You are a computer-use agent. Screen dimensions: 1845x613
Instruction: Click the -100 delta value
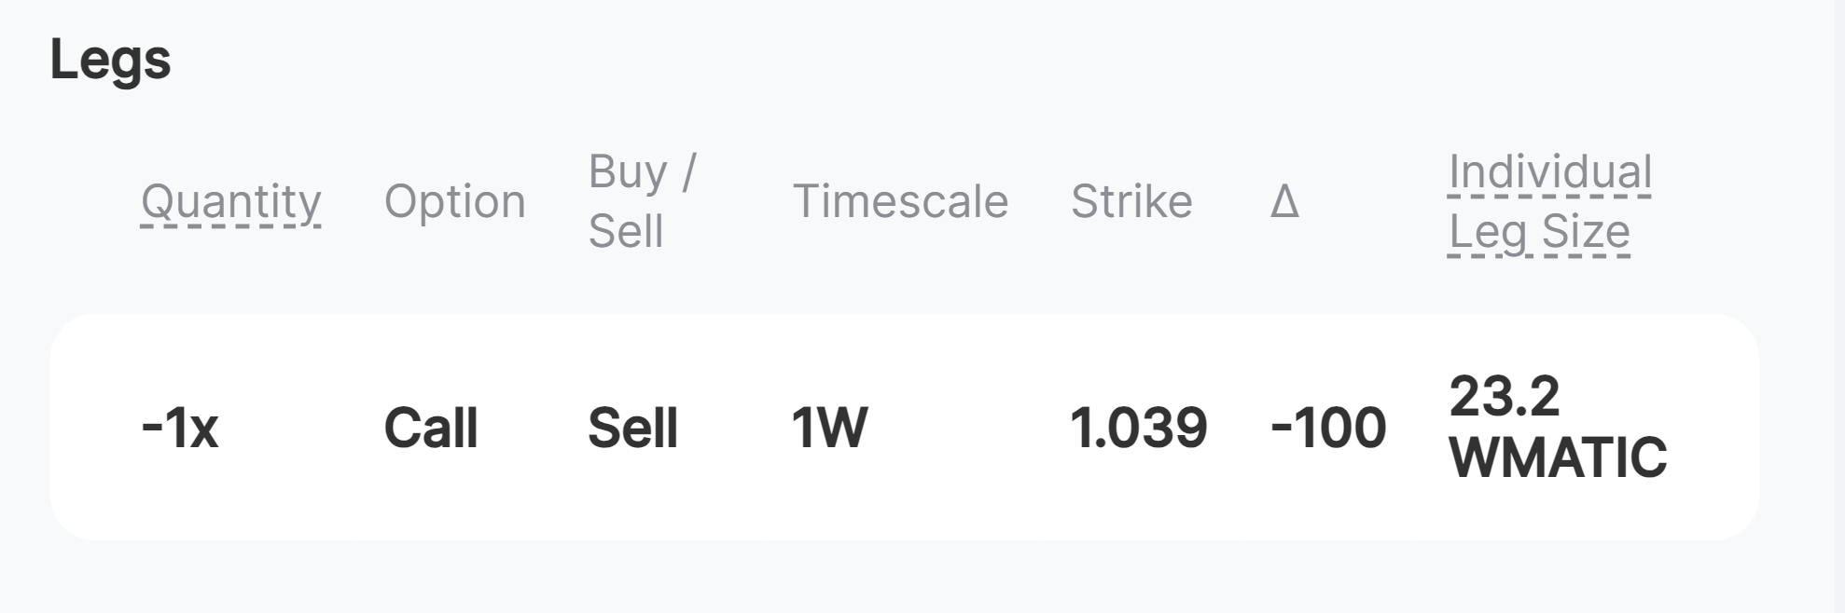pos(1327,428)
